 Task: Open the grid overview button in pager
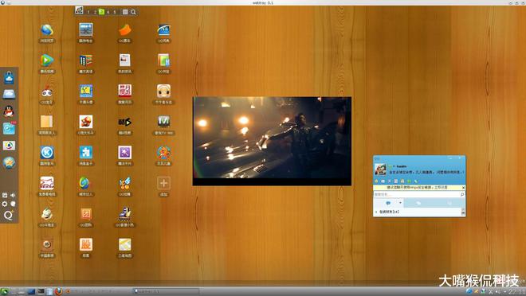125,12
